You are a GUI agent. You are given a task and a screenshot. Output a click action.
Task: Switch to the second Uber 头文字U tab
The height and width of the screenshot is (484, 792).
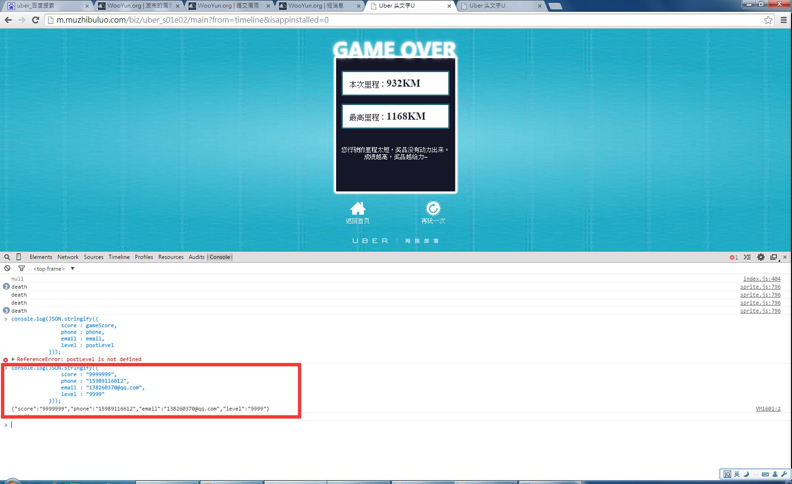[501, 6]
